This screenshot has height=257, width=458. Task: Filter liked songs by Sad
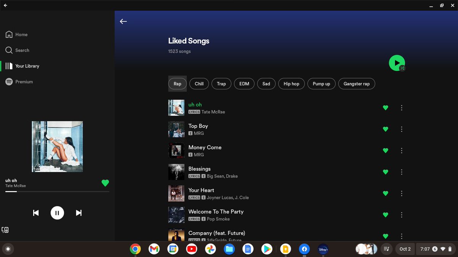tap(266, 84)
